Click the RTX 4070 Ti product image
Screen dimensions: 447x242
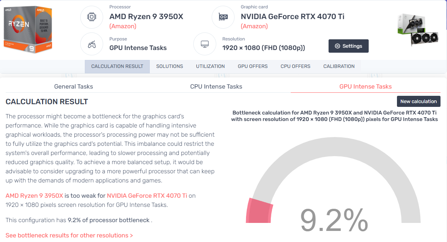point(418,30)
